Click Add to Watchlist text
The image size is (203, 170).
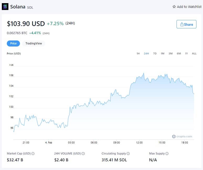189,7
